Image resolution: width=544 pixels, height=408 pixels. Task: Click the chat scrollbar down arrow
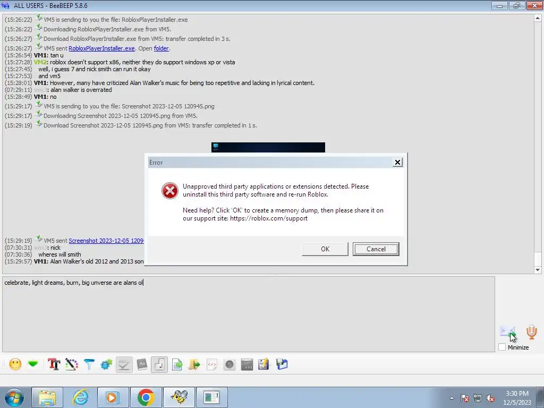point(538,269)
